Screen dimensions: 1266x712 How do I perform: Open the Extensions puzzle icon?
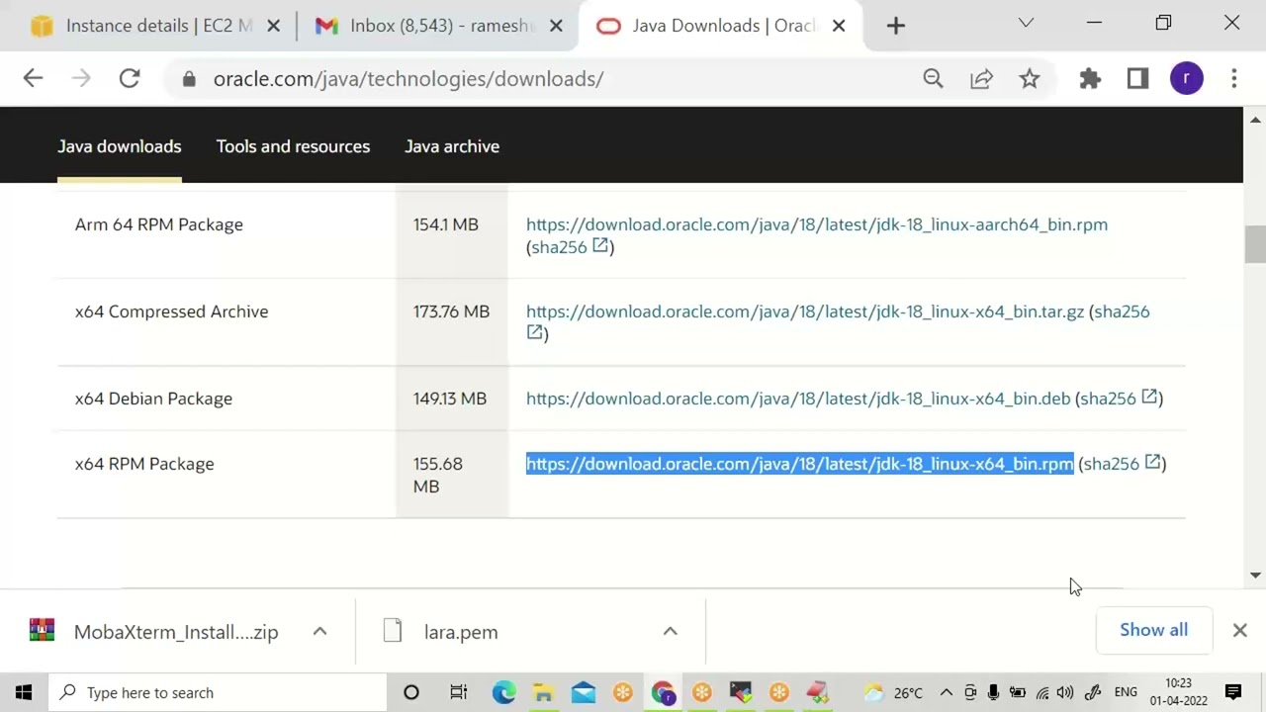(1090, 79)
